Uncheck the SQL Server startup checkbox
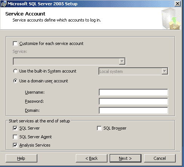Image resolution: width=184 pixels, height=167 pixels. [15, 128]
